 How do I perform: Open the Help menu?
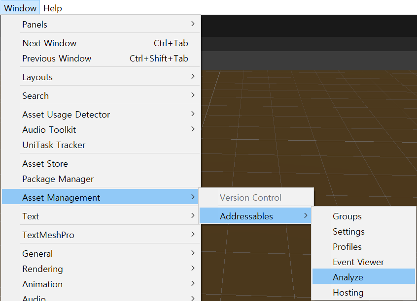[x=53, y=8]
